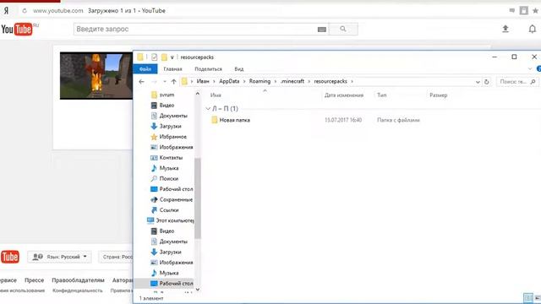Open the upper Видео folder in the navigation pane
The image size is (541, 304).
[x=162, y=105]
